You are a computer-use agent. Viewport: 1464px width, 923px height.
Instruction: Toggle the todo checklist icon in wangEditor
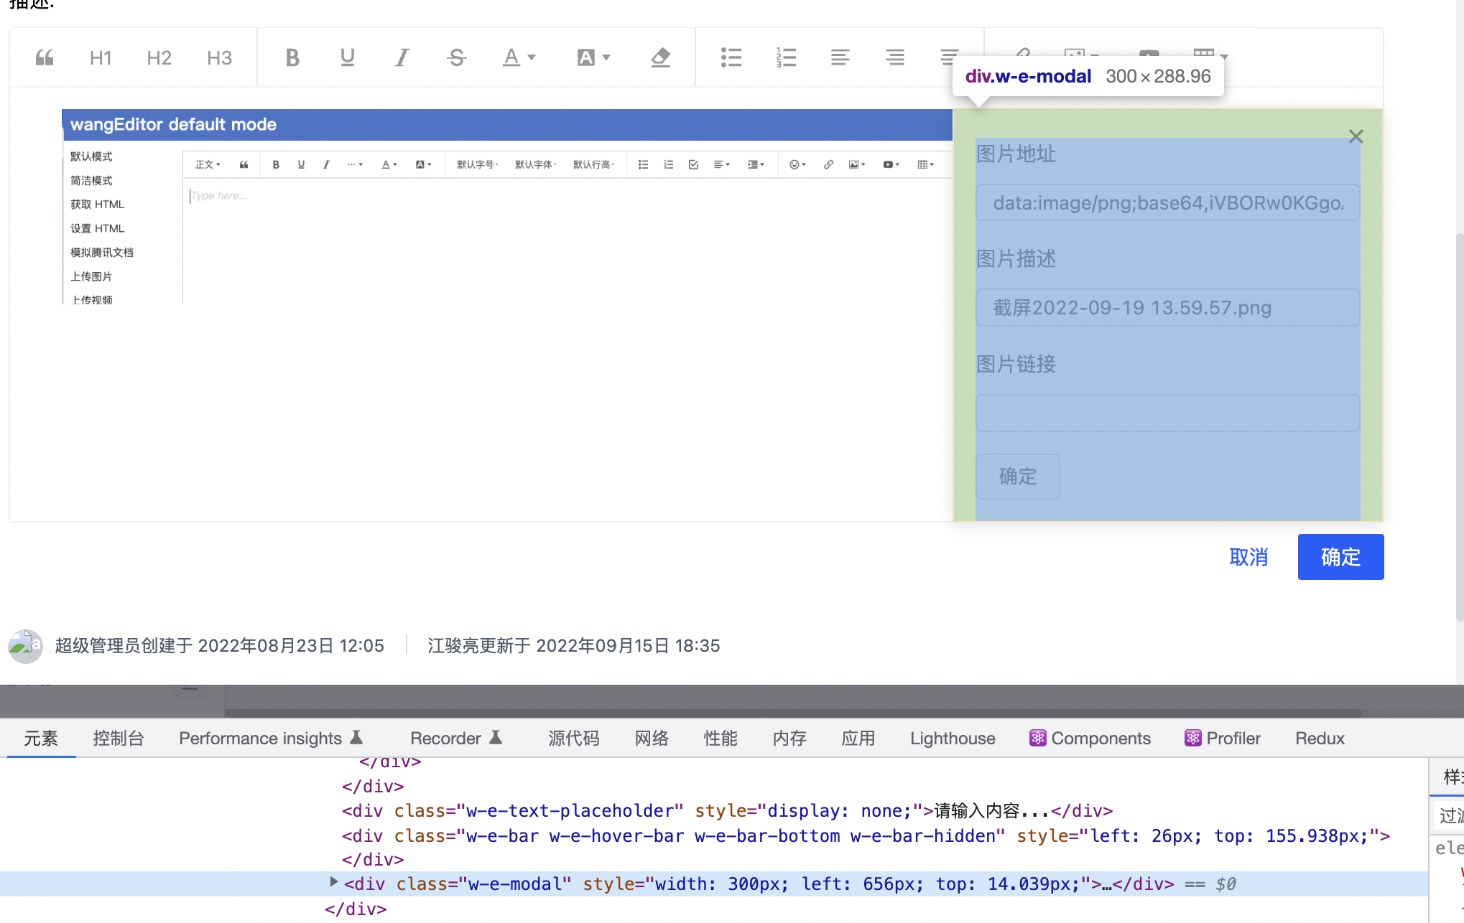click(x=692, y=164)
